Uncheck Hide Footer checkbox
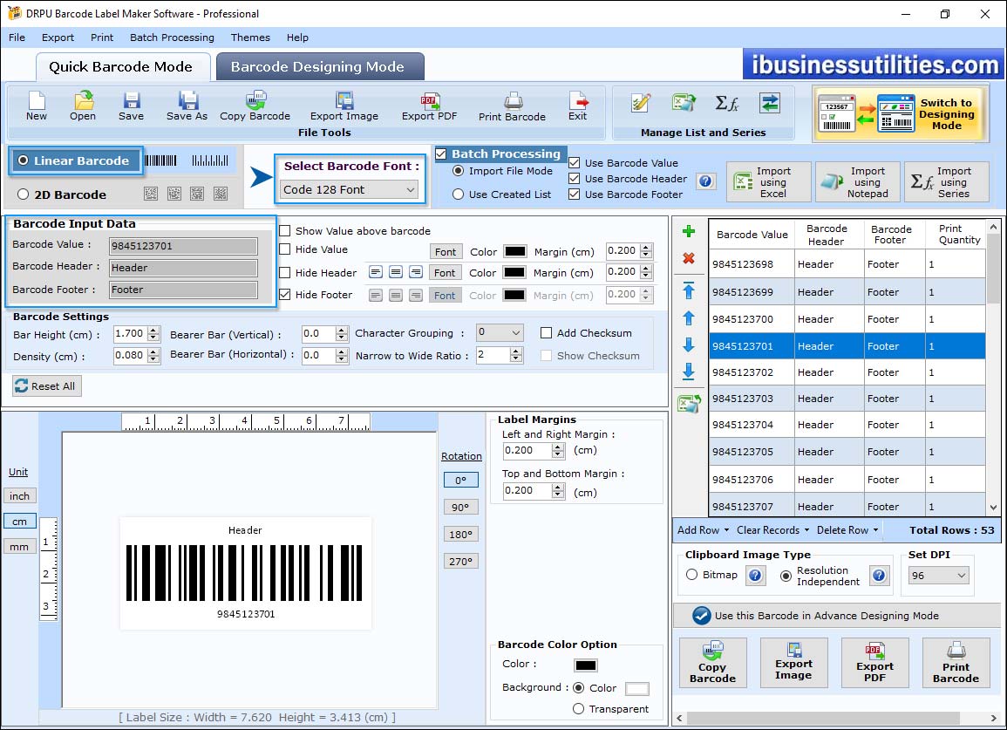This screenshot has height=730, width=1007. (284, 294)
